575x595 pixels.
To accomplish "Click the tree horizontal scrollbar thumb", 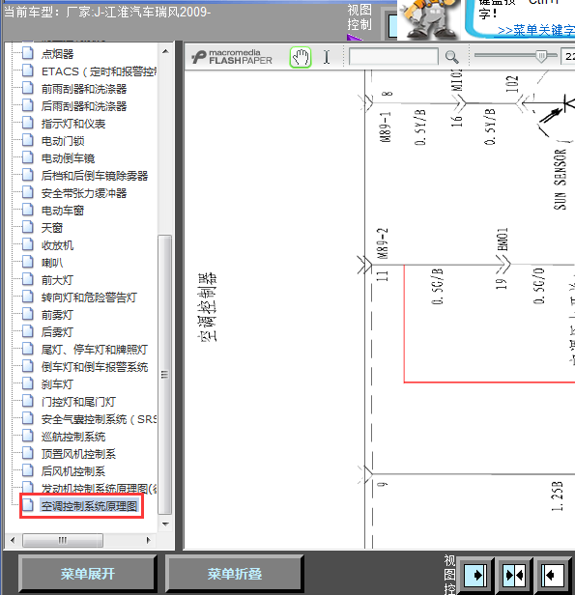I will coord(63,540).
